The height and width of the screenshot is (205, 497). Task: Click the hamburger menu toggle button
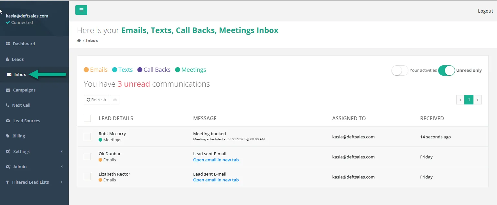[x=81, y=10]
